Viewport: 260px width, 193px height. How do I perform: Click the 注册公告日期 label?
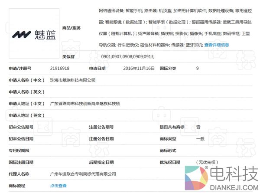click(101, 139)
